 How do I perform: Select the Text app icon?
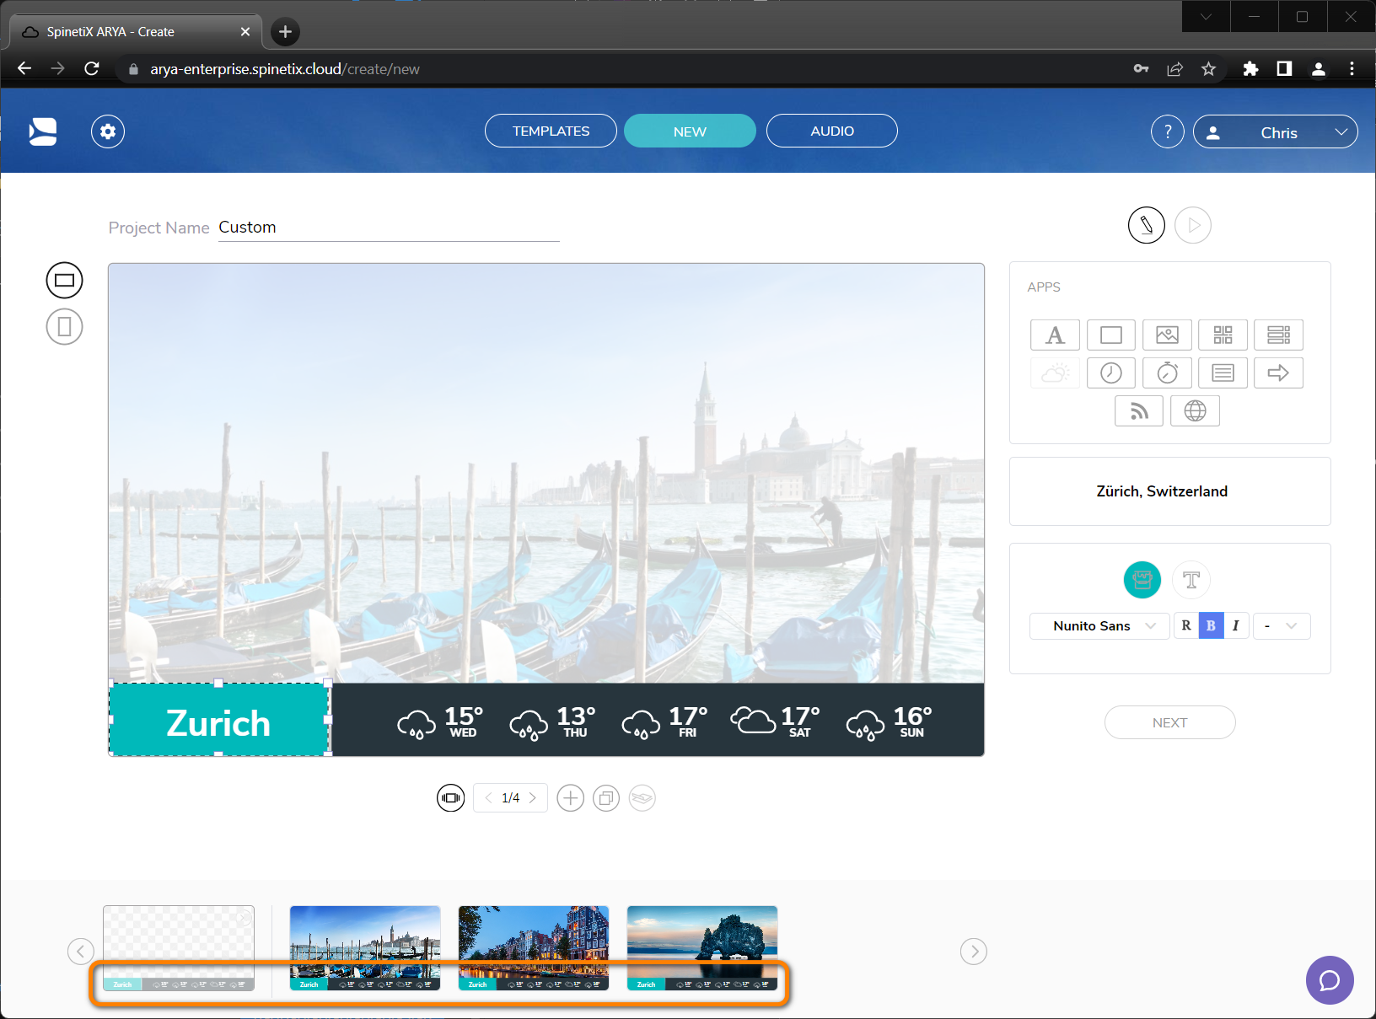pyautogui.click(x=1055, y=335)
